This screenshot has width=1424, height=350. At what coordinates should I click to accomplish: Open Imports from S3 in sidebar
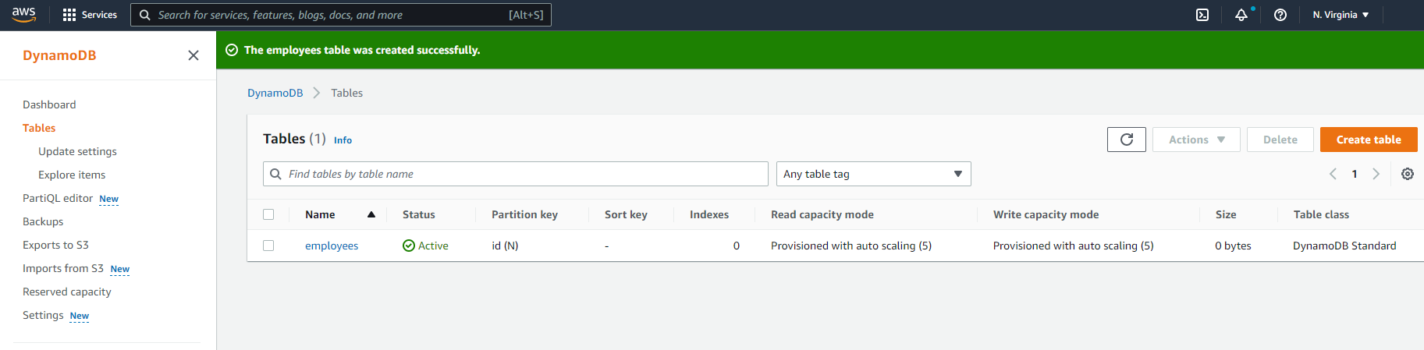(63, 268)
